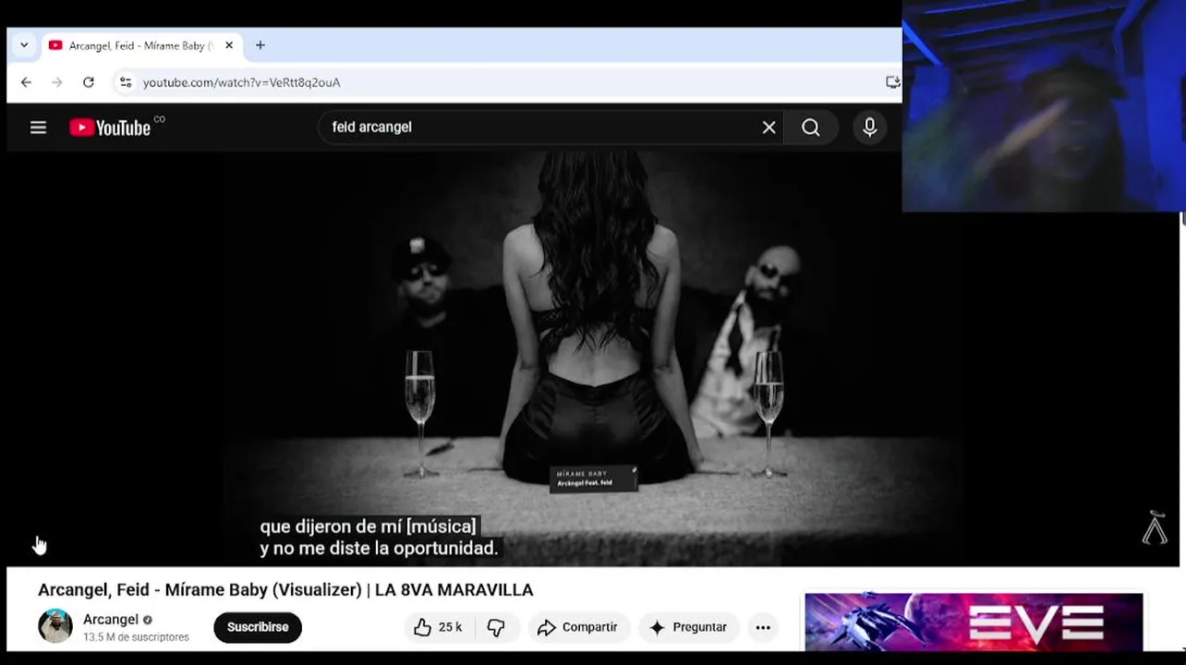Open the YouTube hamburger guide menu
The width and height of the screenshot is (1186, 665).
point(38,127)
